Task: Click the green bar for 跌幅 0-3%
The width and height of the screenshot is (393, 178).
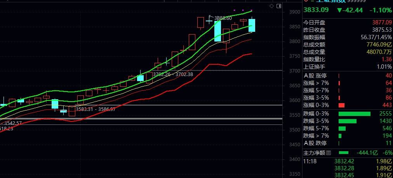Action: click(355, 114)
